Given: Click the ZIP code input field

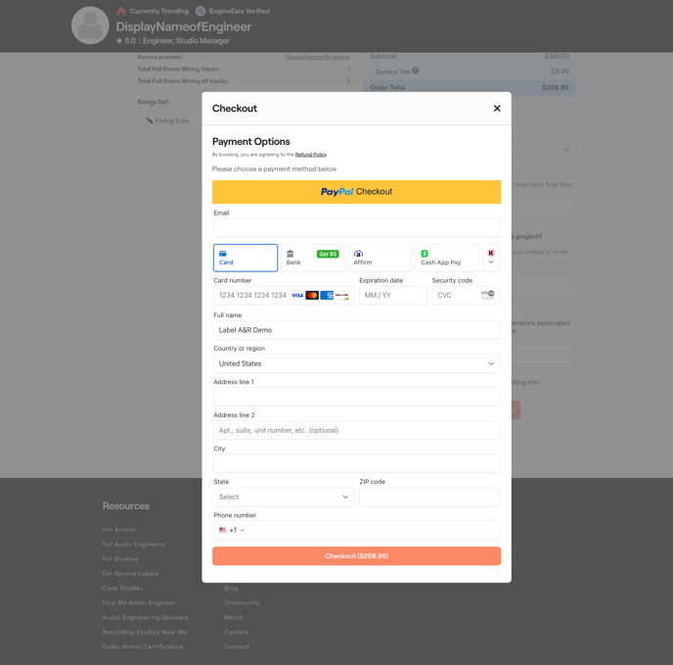Looking at the screenshot, I should 428,497.
